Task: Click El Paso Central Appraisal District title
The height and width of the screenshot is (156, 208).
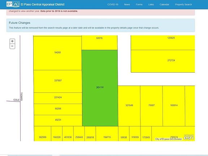Action: (x=43, y=4)
